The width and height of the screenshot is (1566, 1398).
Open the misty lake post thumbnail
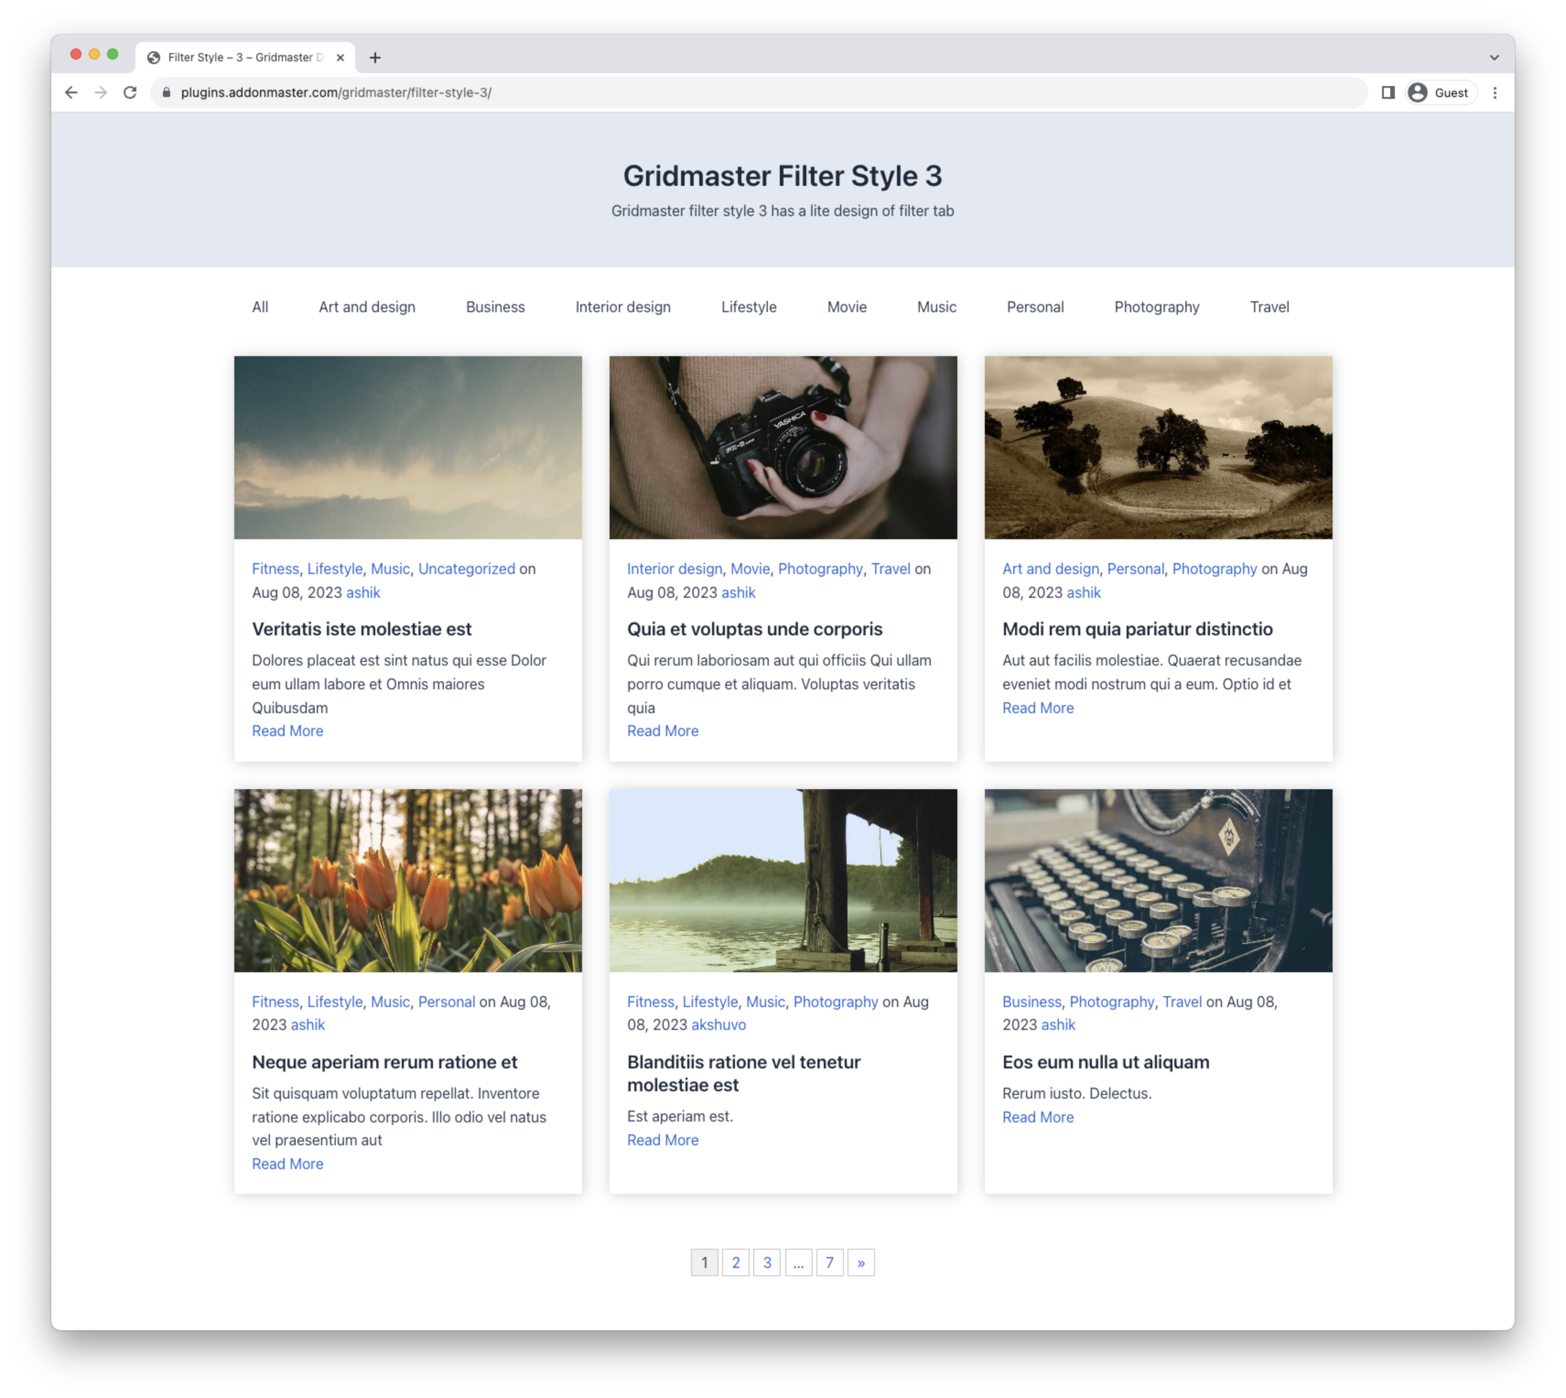pyautogui.click(x=783, y=880)
